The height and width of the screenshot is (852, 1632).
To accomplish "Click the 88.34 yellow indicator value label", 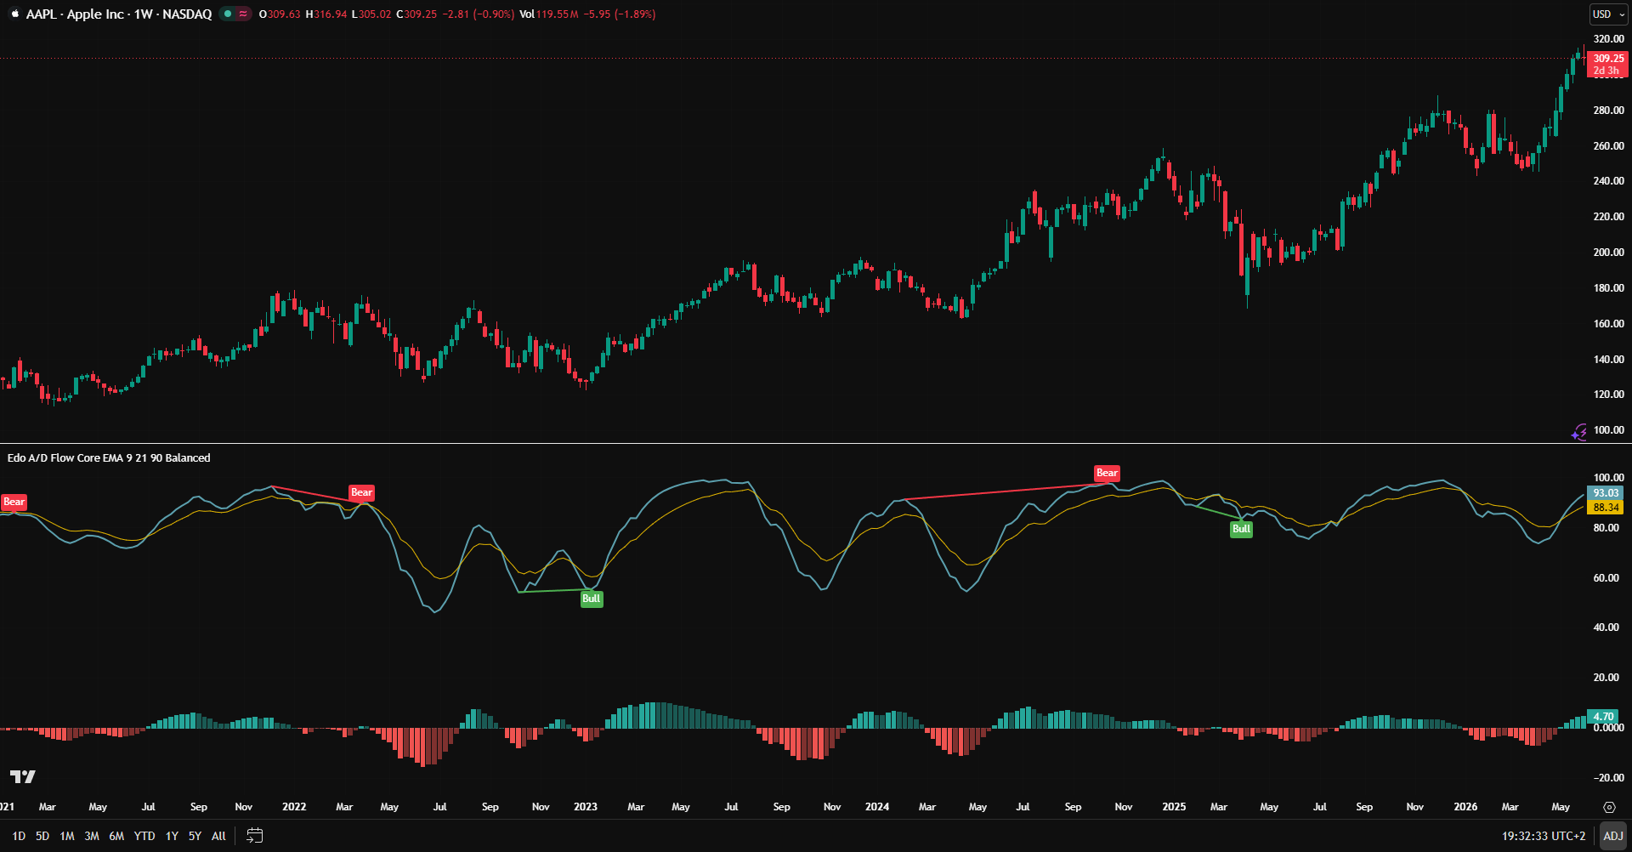I will 1606,508.
